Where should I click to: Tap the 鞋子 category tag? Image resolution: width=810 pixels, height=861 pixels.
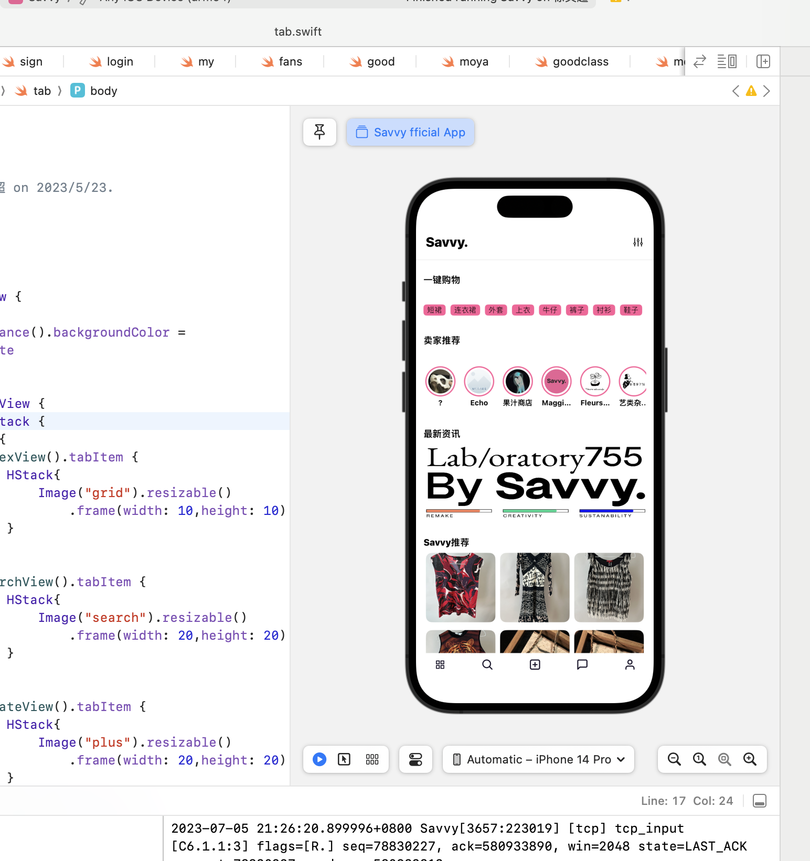click(x=631, y=310)
